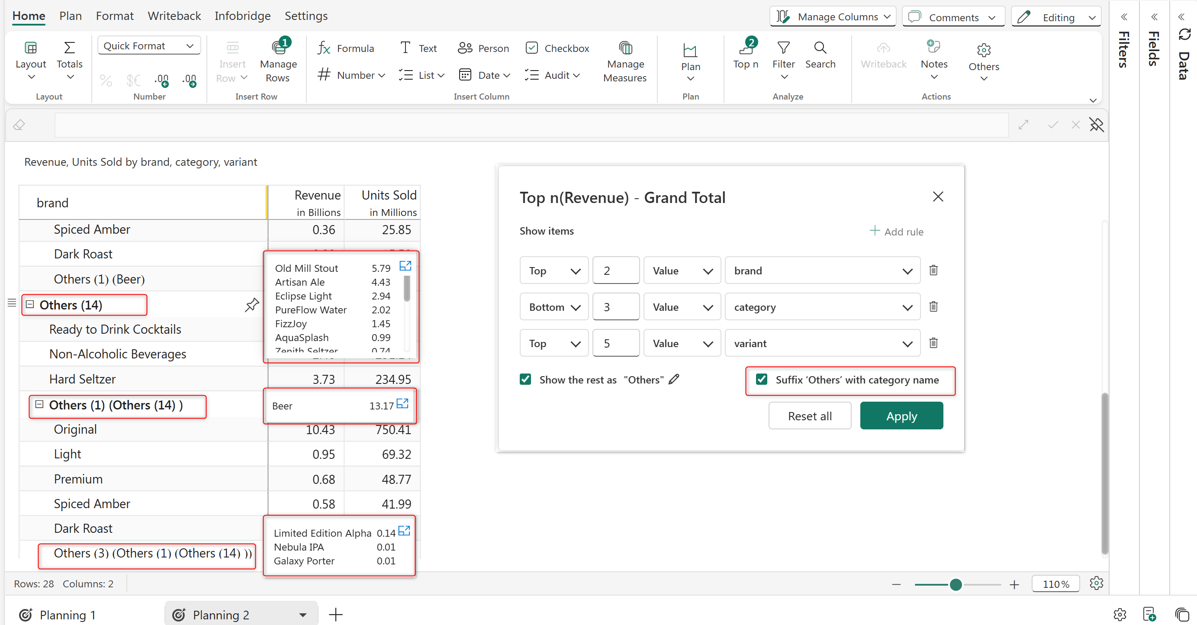
Task: Toggle Suffix Others with category name checkbox
Action: 762,380
